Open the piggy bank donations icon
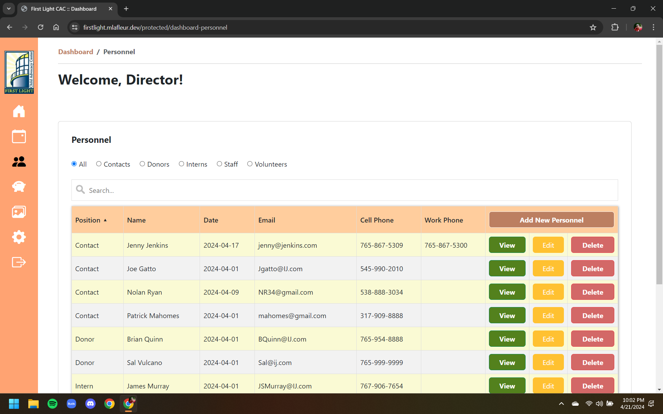This screenshot has height=414, width=663. (19, 187)
